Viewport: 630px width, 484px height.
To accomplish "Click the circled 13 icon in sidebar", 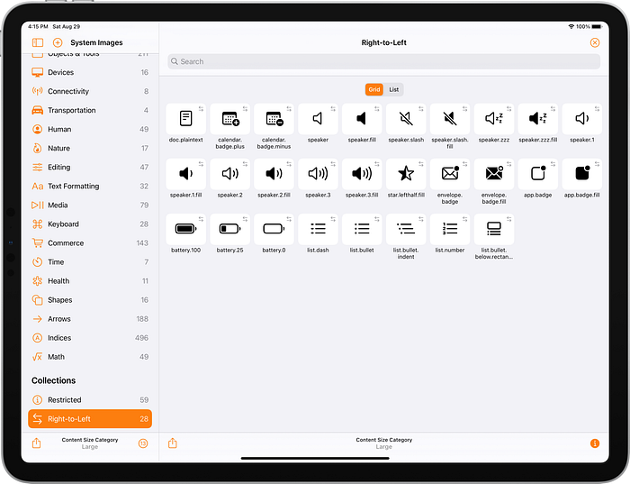I will pos(143,443).
